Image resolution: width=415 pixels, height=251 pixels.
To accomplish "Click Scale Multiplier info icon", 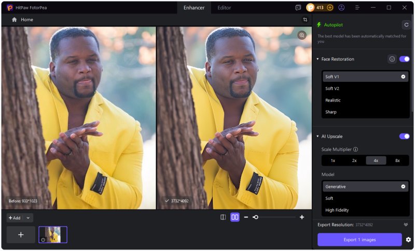I will [x=356, y=150].
